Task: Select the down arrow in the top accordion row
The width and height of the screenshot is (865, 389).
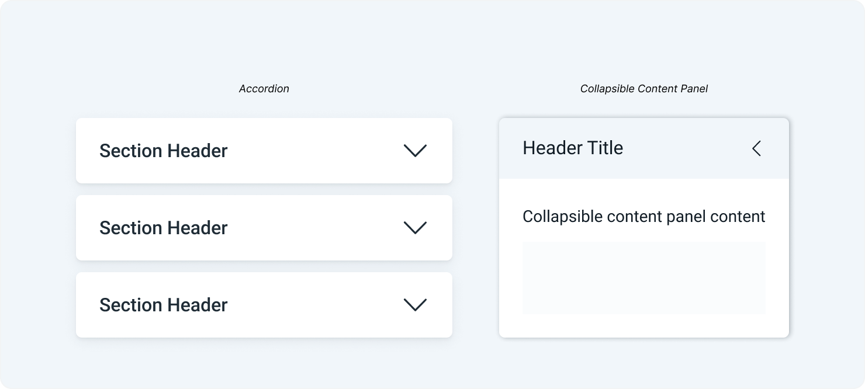Action: 416,151
